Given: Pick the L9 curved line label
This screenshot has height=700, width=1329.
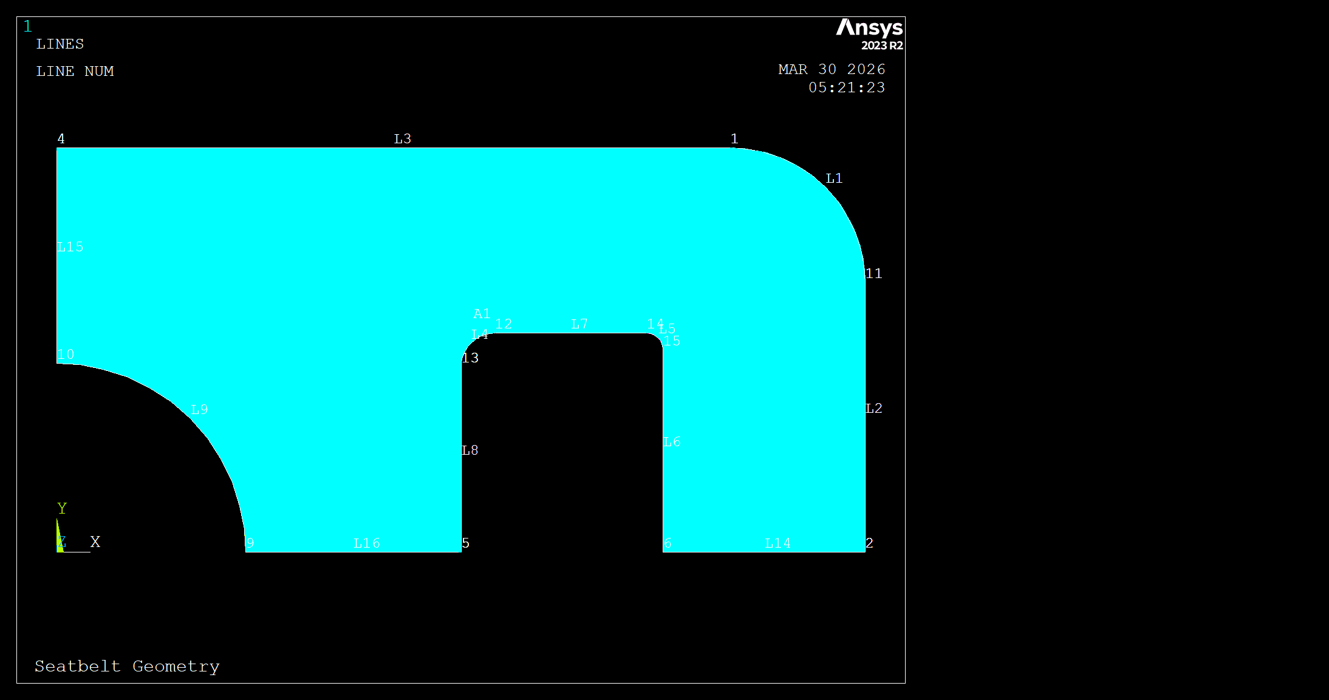Looking at the screenshot, I should coord(199,410).
